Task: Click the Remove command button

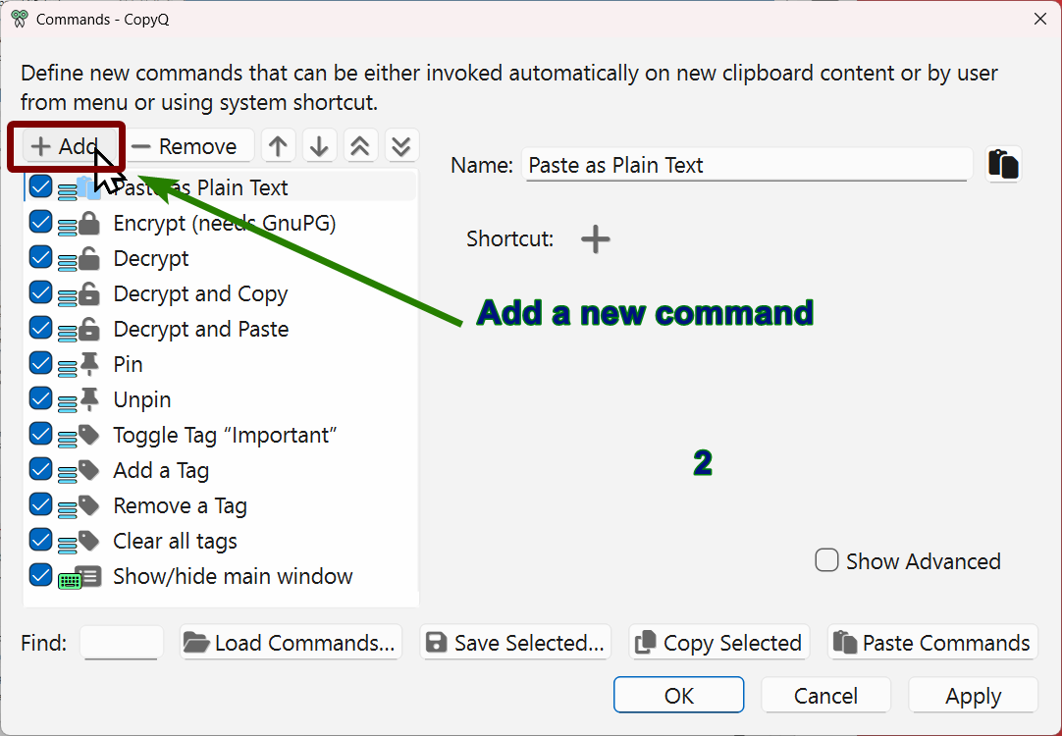Action: click(x=185, y=146)
